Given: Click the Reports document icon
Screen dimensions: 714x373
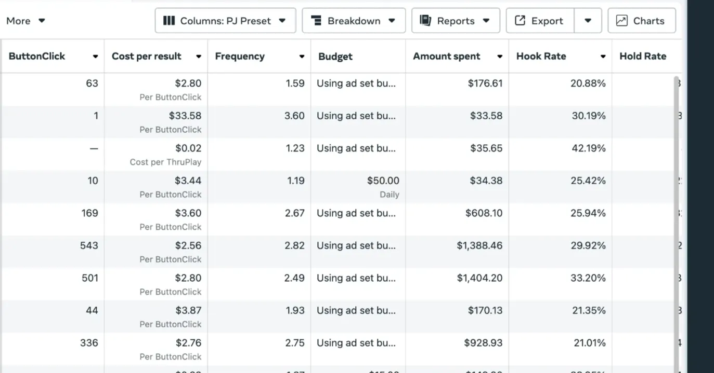Looking at the screenshot, I should [425, 21].
